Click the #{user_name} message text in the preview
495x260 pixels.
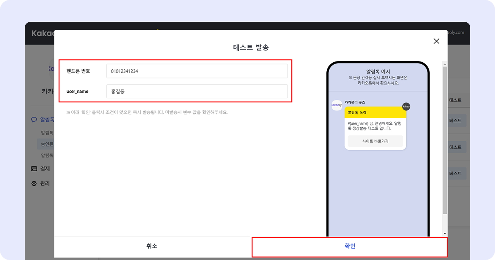[x=375, y=126]
